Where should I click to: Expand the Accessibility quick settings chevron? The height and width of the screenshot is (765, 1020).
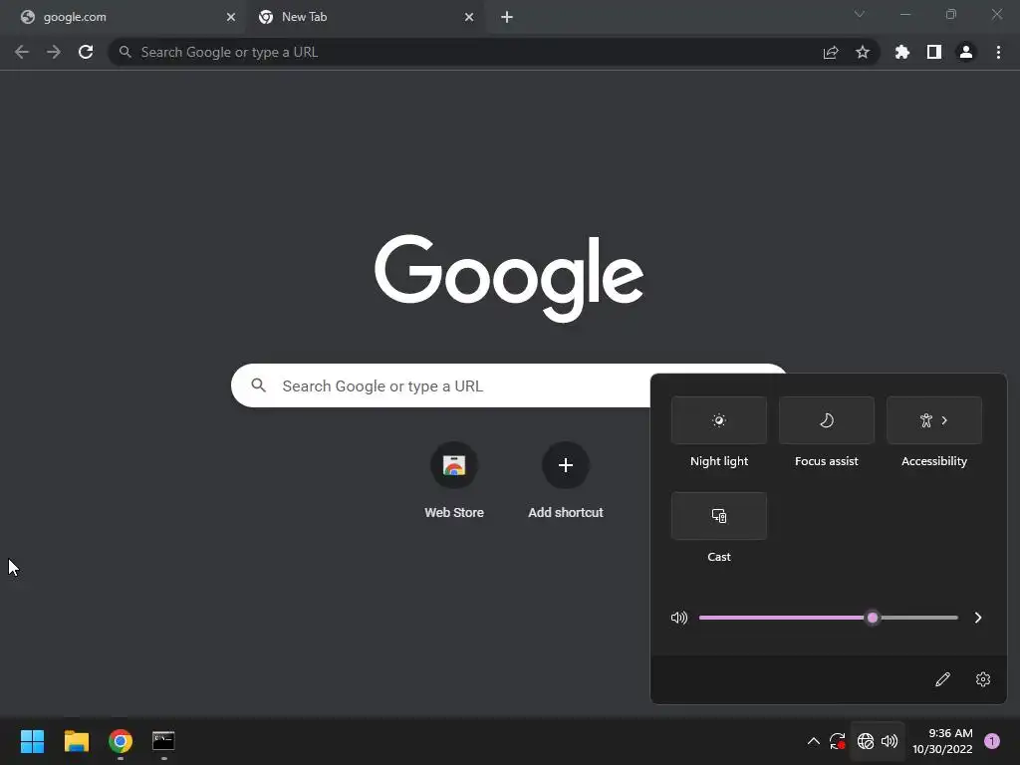[944, 420]
